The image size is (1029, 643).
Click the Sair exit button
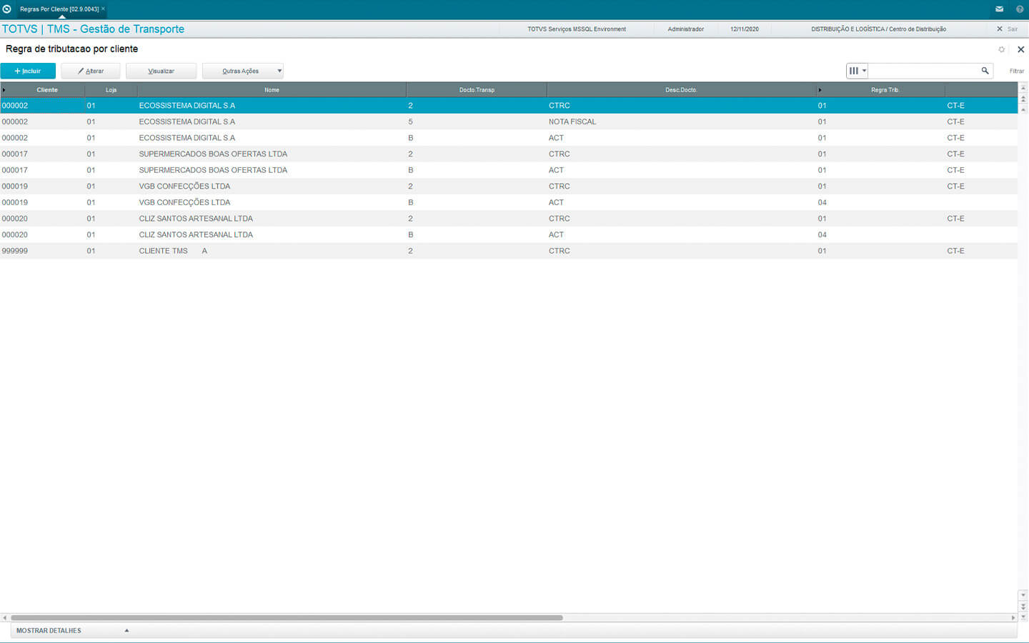1008,29
